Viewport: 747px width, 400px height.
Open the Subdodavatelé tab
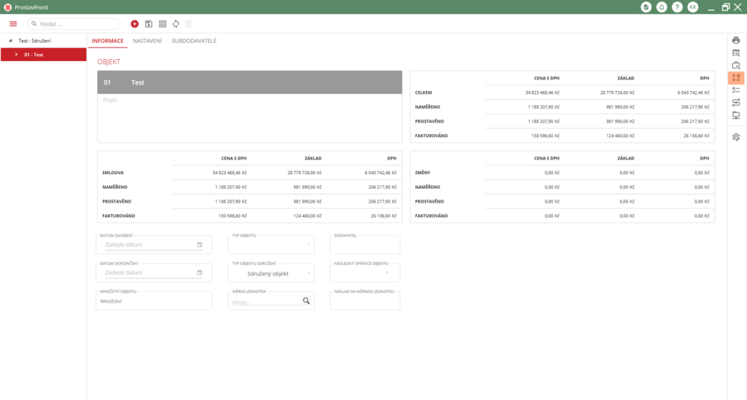(x=194, y=41)
